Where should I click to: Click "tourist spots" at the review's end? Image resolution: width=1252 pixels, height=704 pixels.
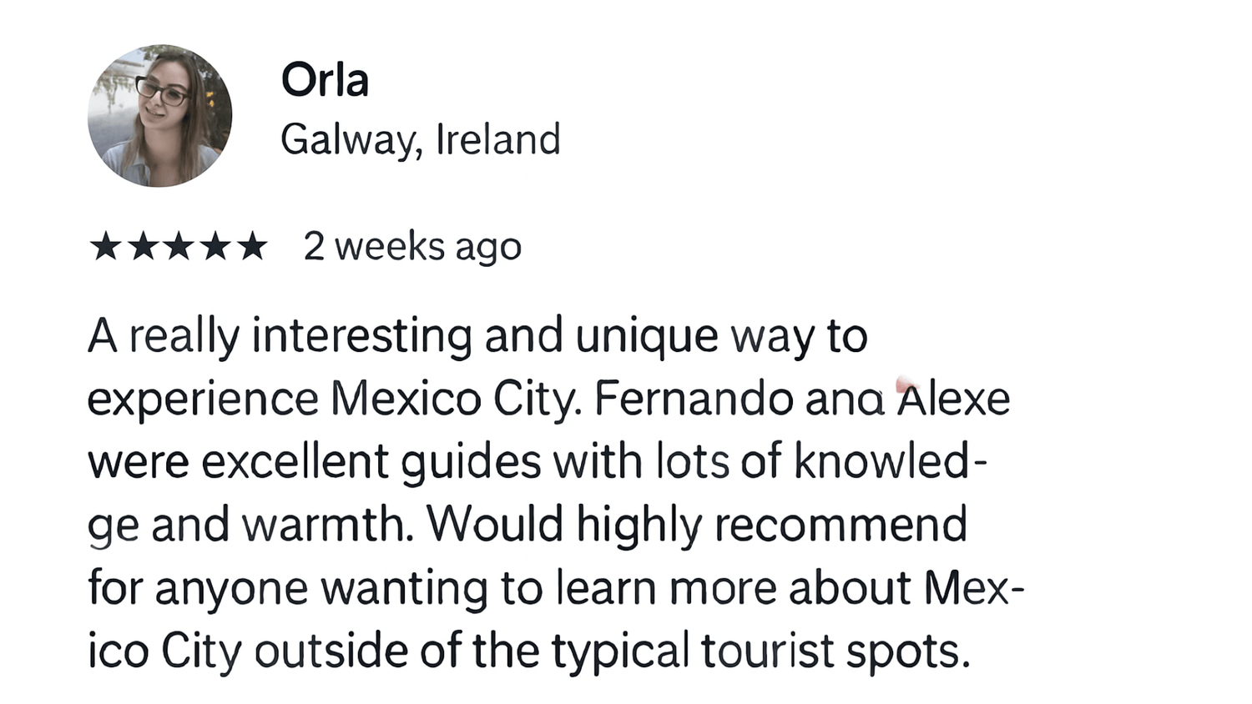coord(836,651)
